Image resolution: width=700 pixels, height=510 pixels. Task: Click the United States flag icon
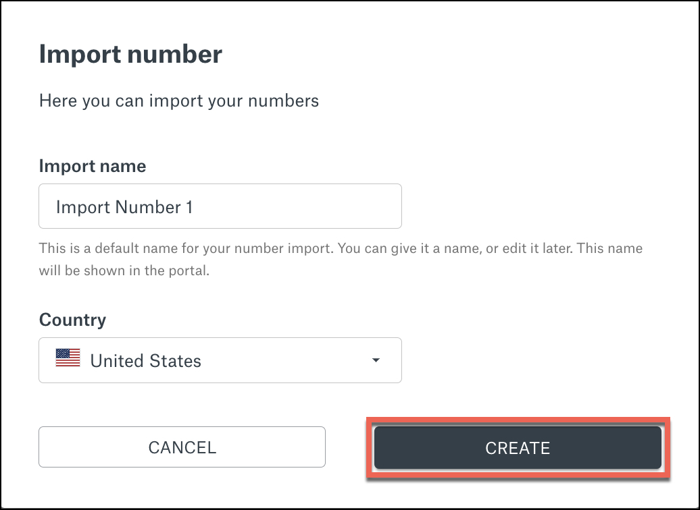point(69,360)
